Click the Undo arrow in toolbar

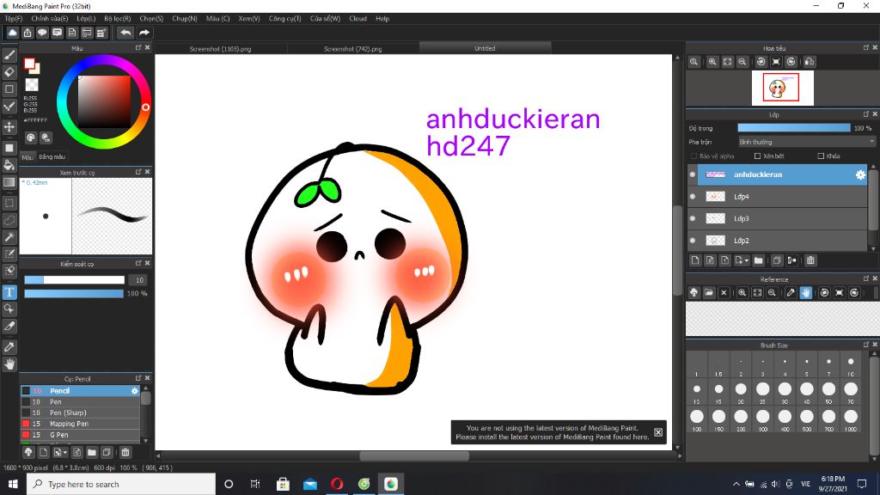pos(125,33)
